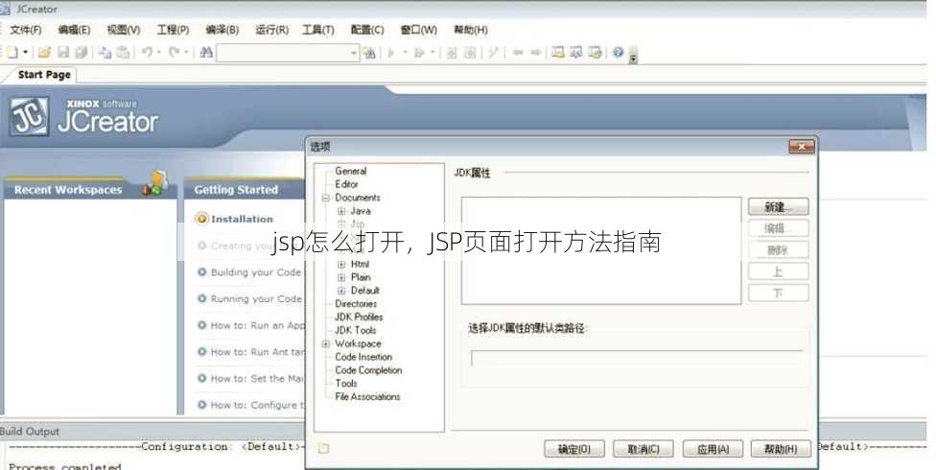Expand the Plain tree node
The height and width of the screenshot is (470, 936).
tap(341, 277)
